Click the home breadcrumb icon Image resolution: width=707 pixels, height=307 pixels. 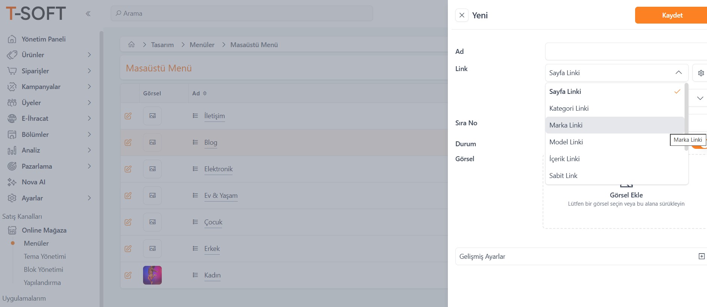tap(131, 44)
